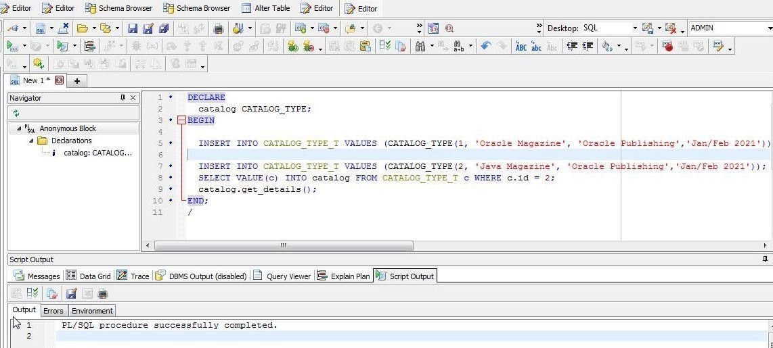This screenshot has height=348, width=773.
Task: Click the save all files icon
Action: (164, 28)
